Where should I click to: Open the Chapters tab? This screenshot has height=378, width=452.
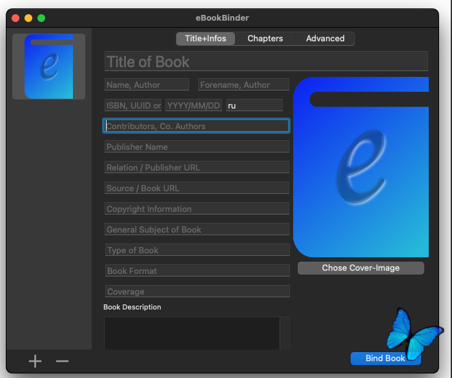[265, 39]
